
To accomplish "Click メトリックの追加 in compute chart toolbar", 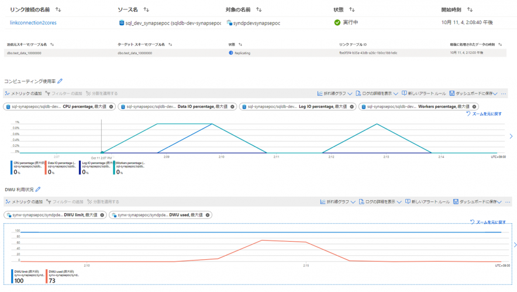I will click(23, 93).
